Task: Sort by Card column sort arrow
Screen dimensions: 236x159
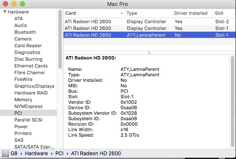Action: pyautogui.click(x=122, y=13)
